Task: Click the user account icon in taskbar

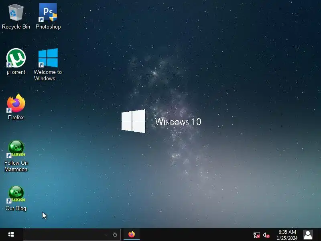Action: coord(308,235)
